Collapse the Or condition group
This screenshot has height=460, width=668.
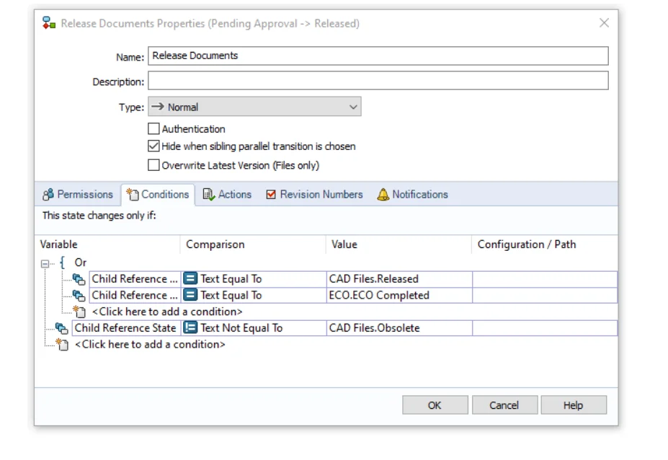click(45, 264)
